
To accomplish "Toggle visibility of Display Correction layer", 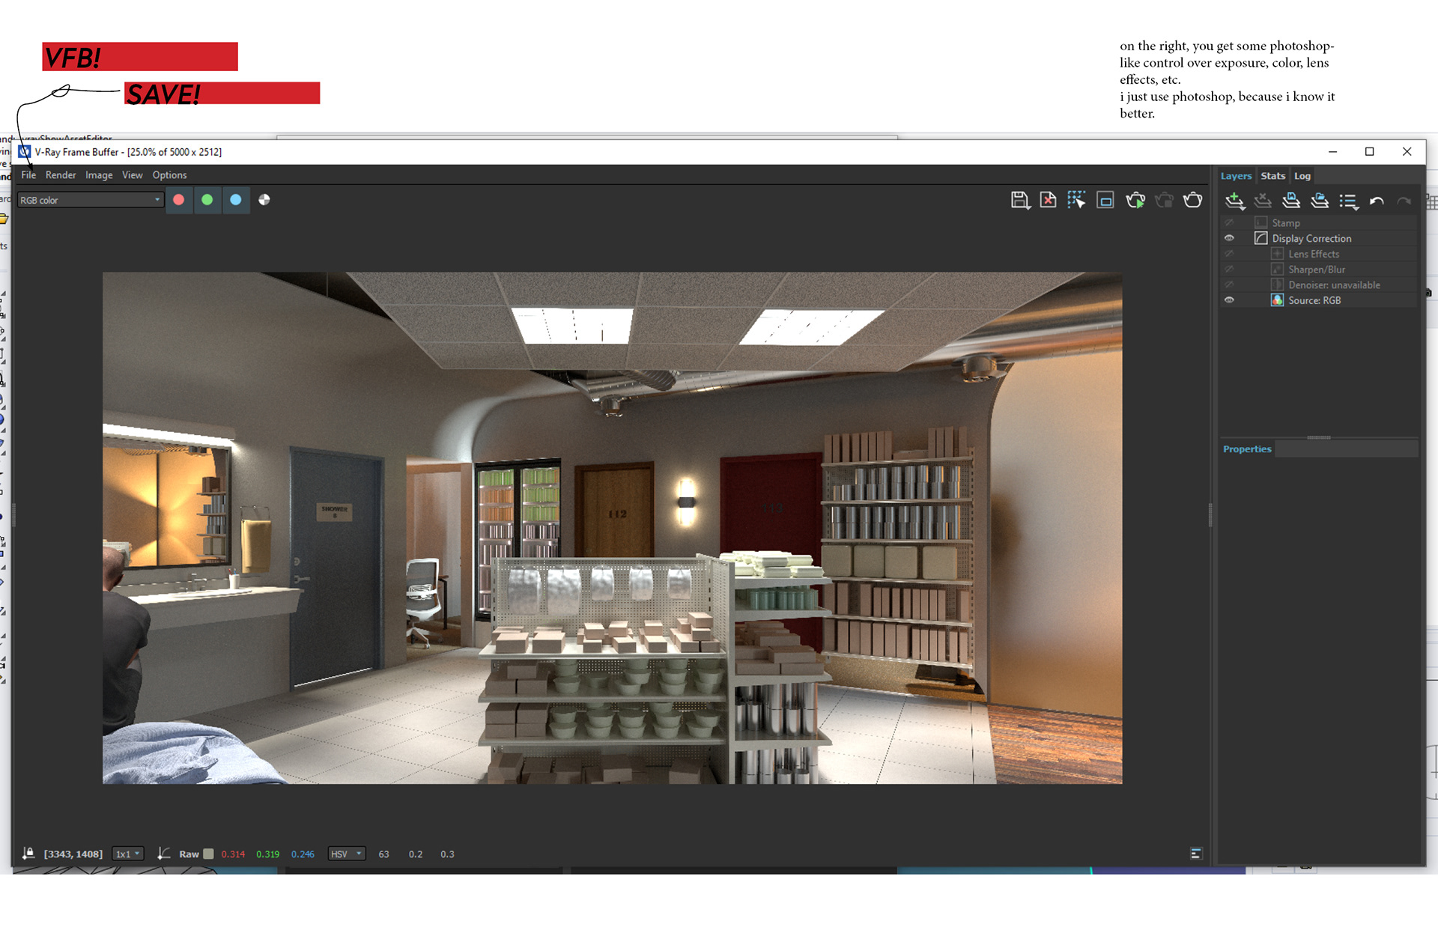I will click(1229, 238).
